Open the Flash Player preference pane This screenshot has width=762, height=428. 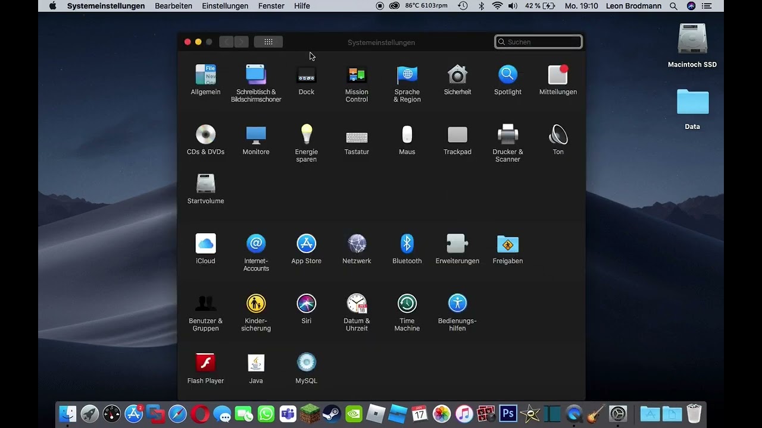205,369
